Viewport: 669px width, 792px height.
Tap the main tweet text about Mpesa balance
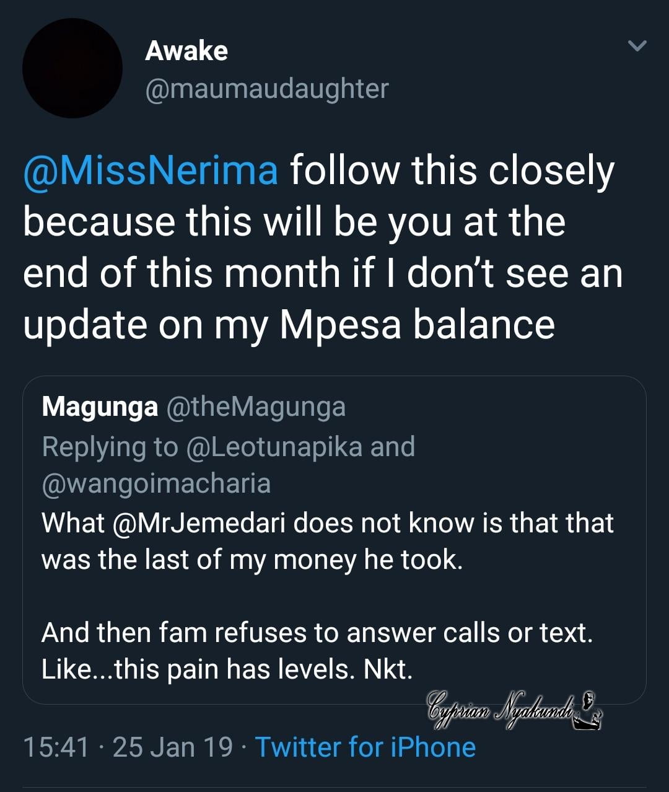tap(322, 248)
